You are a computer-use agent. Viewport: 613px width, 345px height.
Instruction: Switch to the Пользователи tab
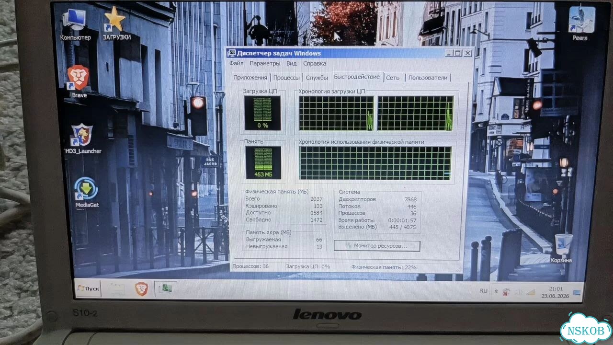[x=428, y=78]
